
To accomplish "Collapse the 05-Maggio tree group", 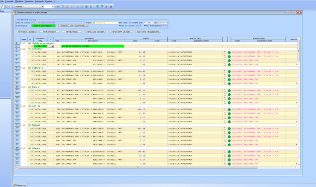I will click(21, 125).
